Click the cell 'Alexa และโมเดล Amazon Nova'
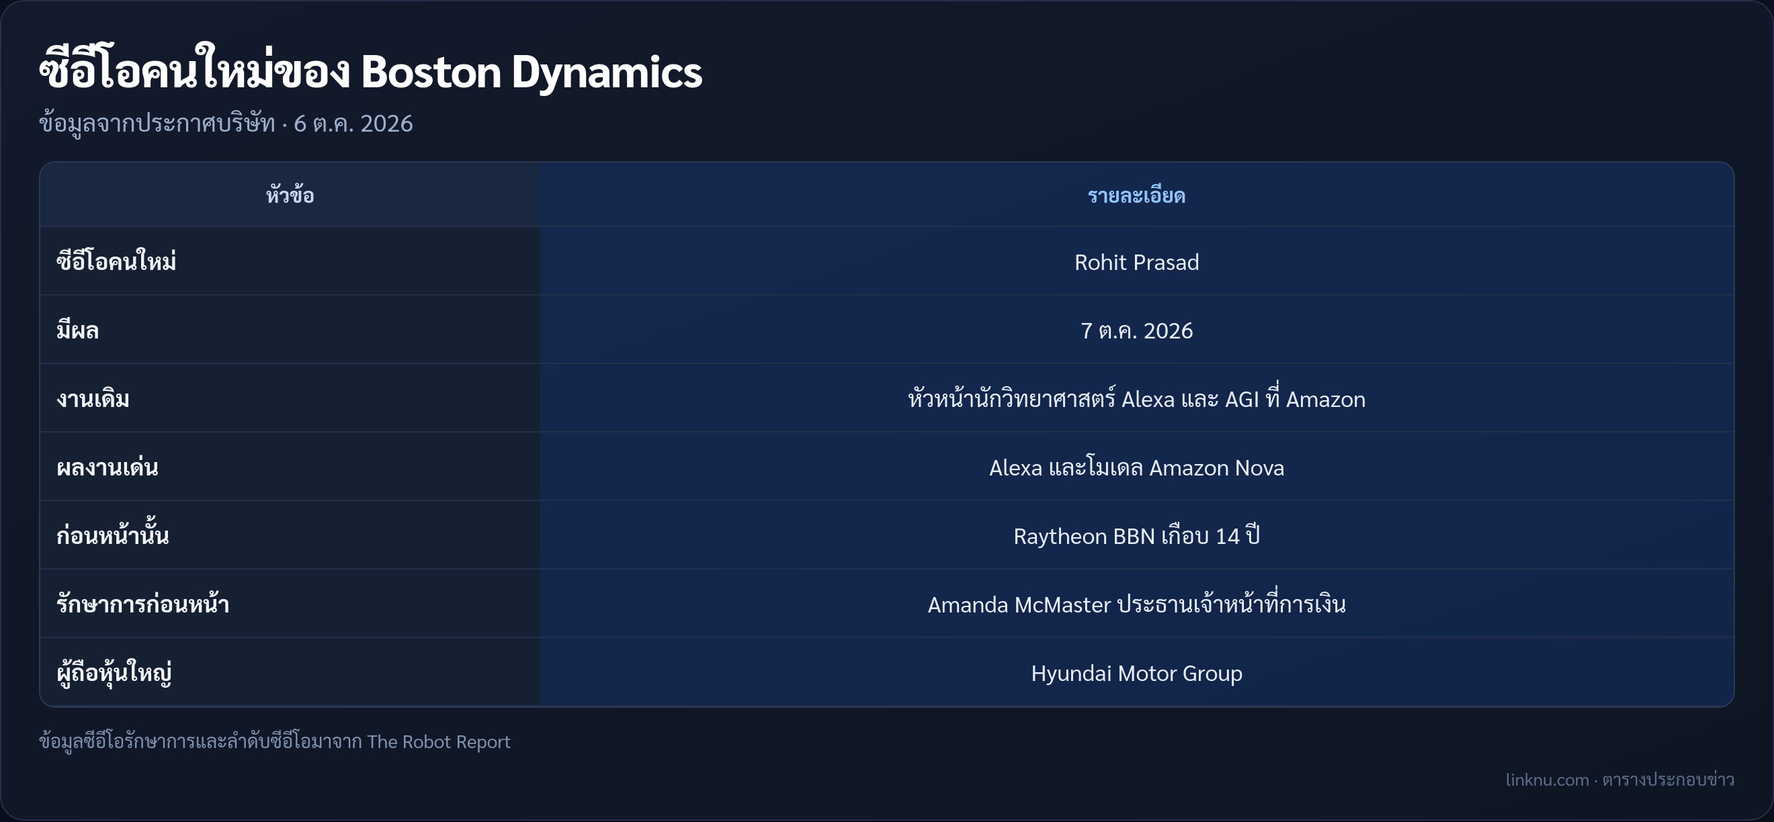Image resolution: width=1774 pixels, height=822 pixels. (1136, 467)
